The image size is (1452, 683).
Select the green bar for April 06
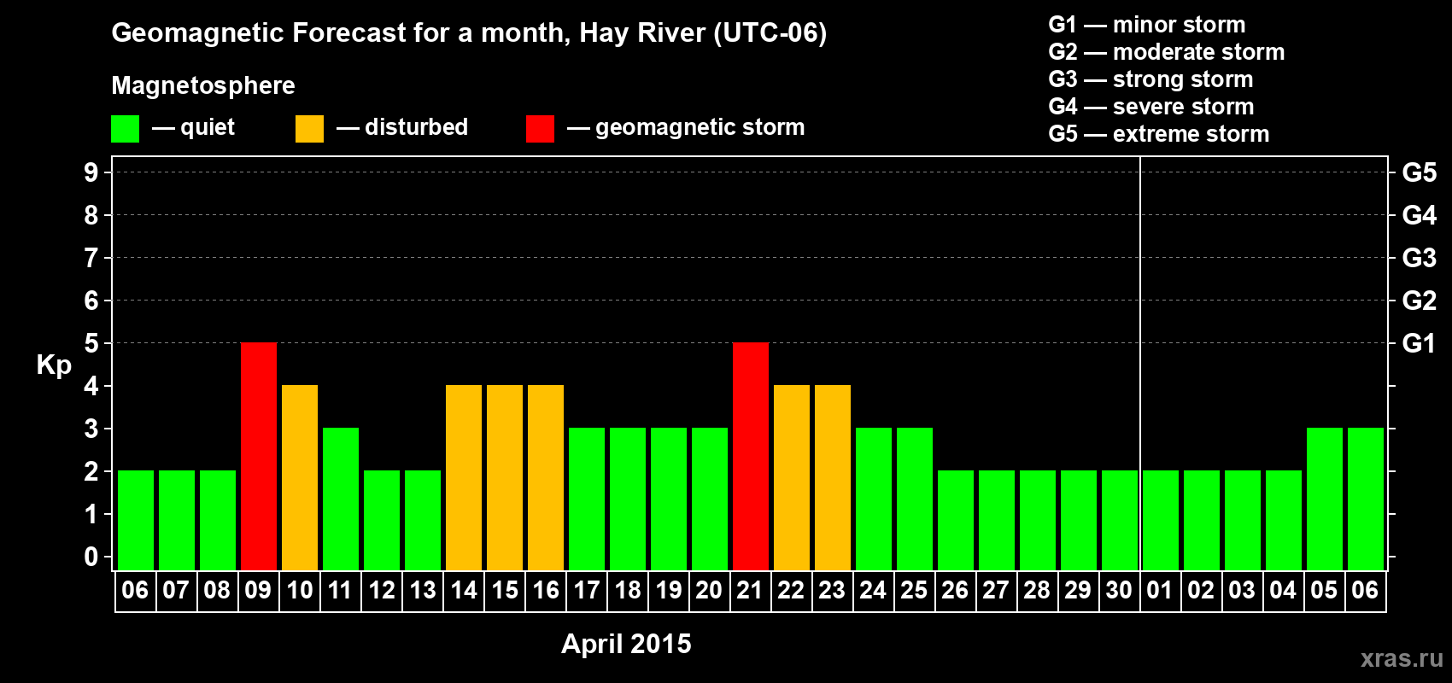(136, 520)
